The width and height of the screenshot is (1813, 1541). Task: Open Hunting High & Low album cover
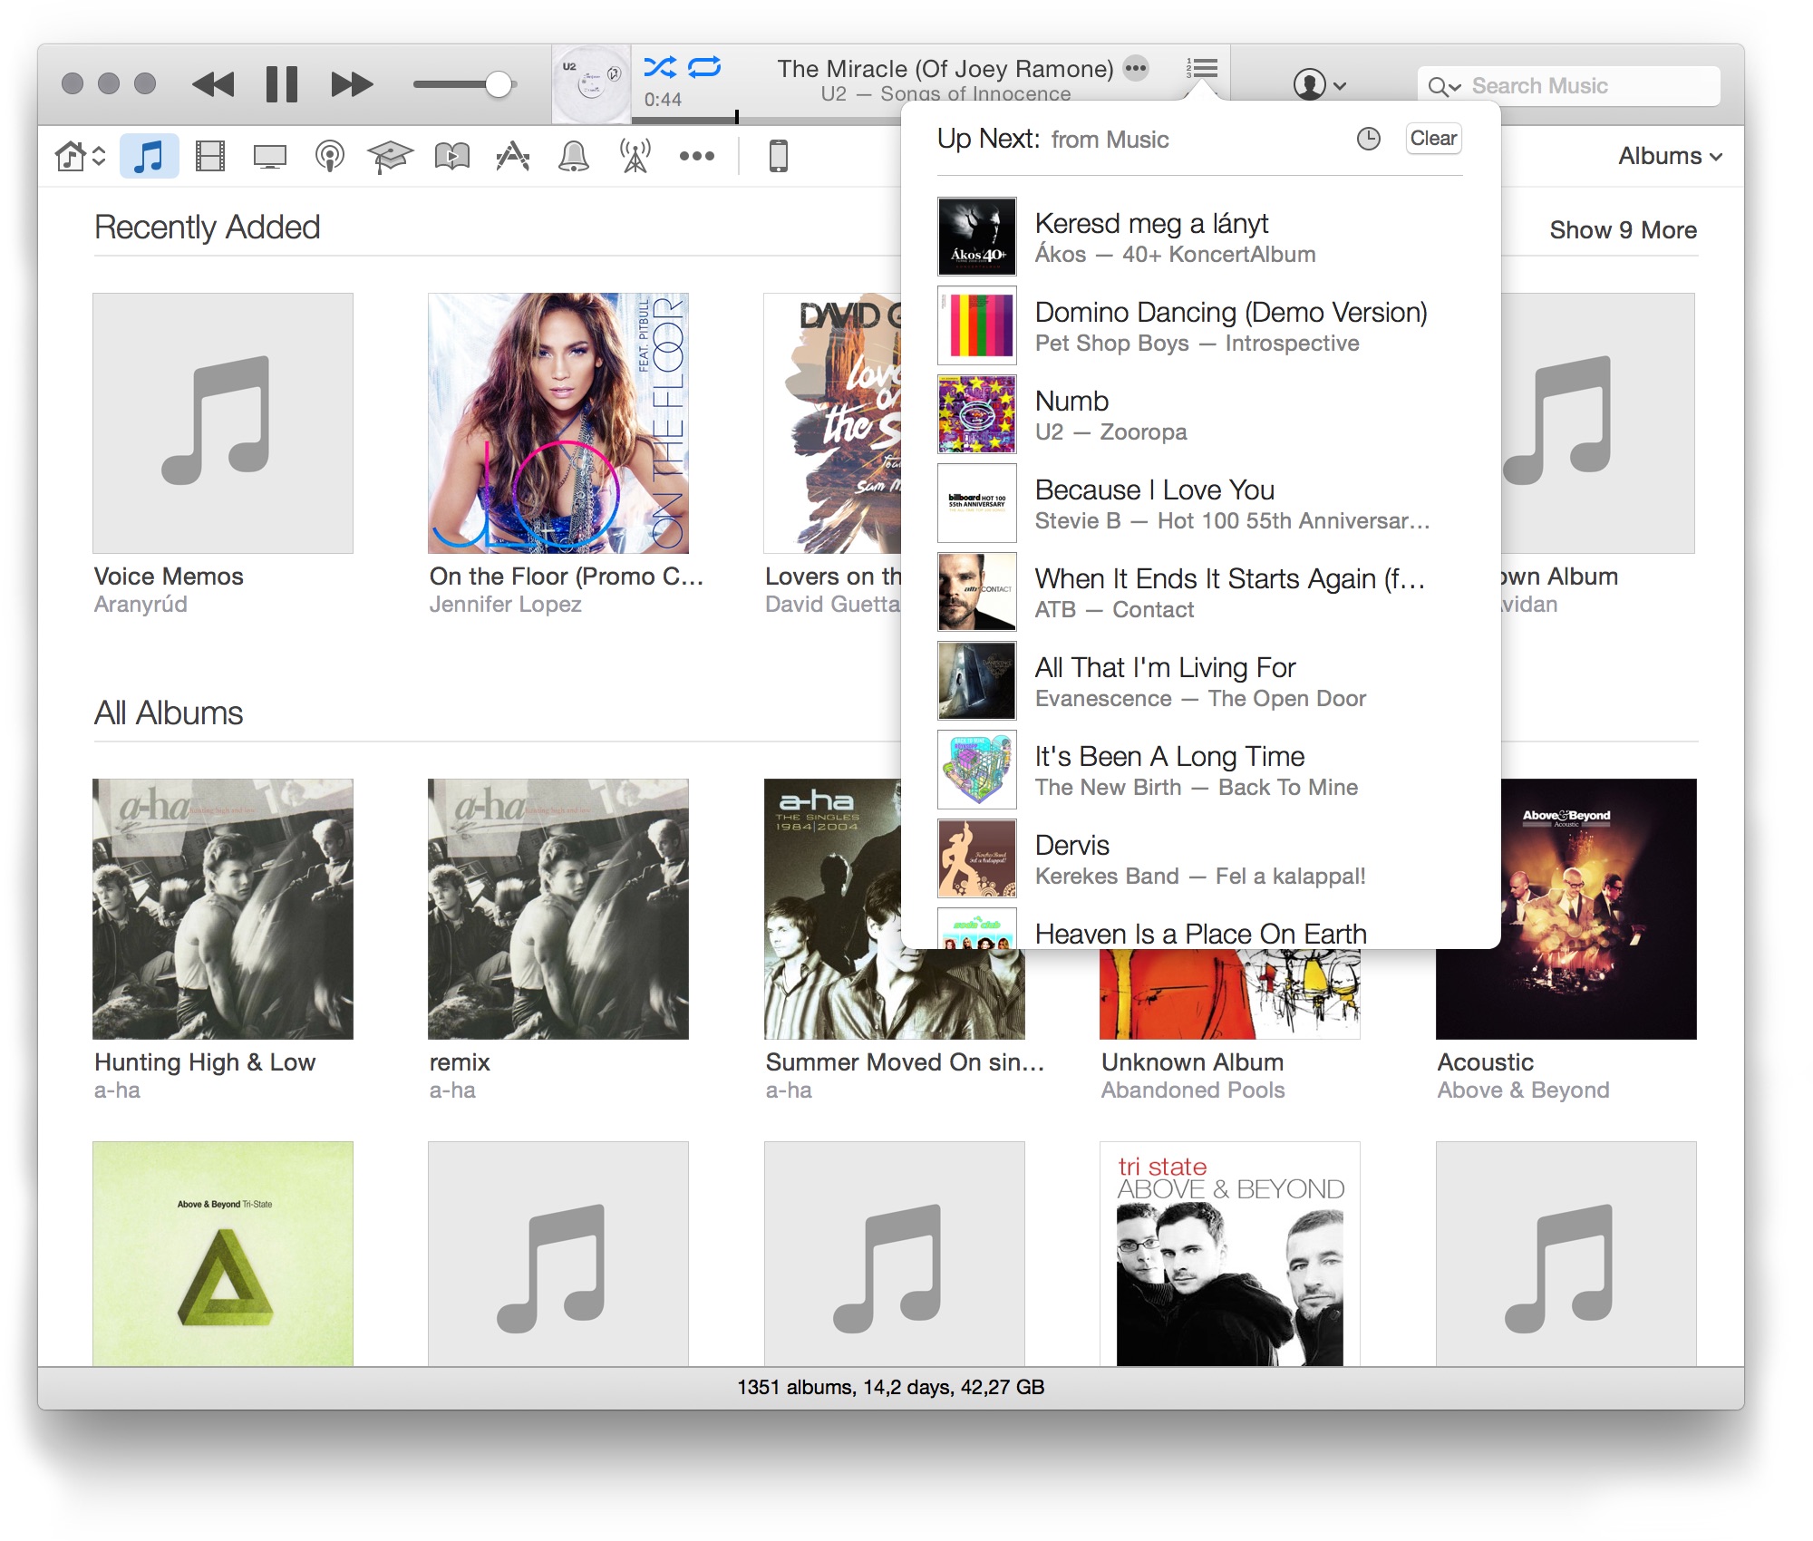(x=223, y=909)
